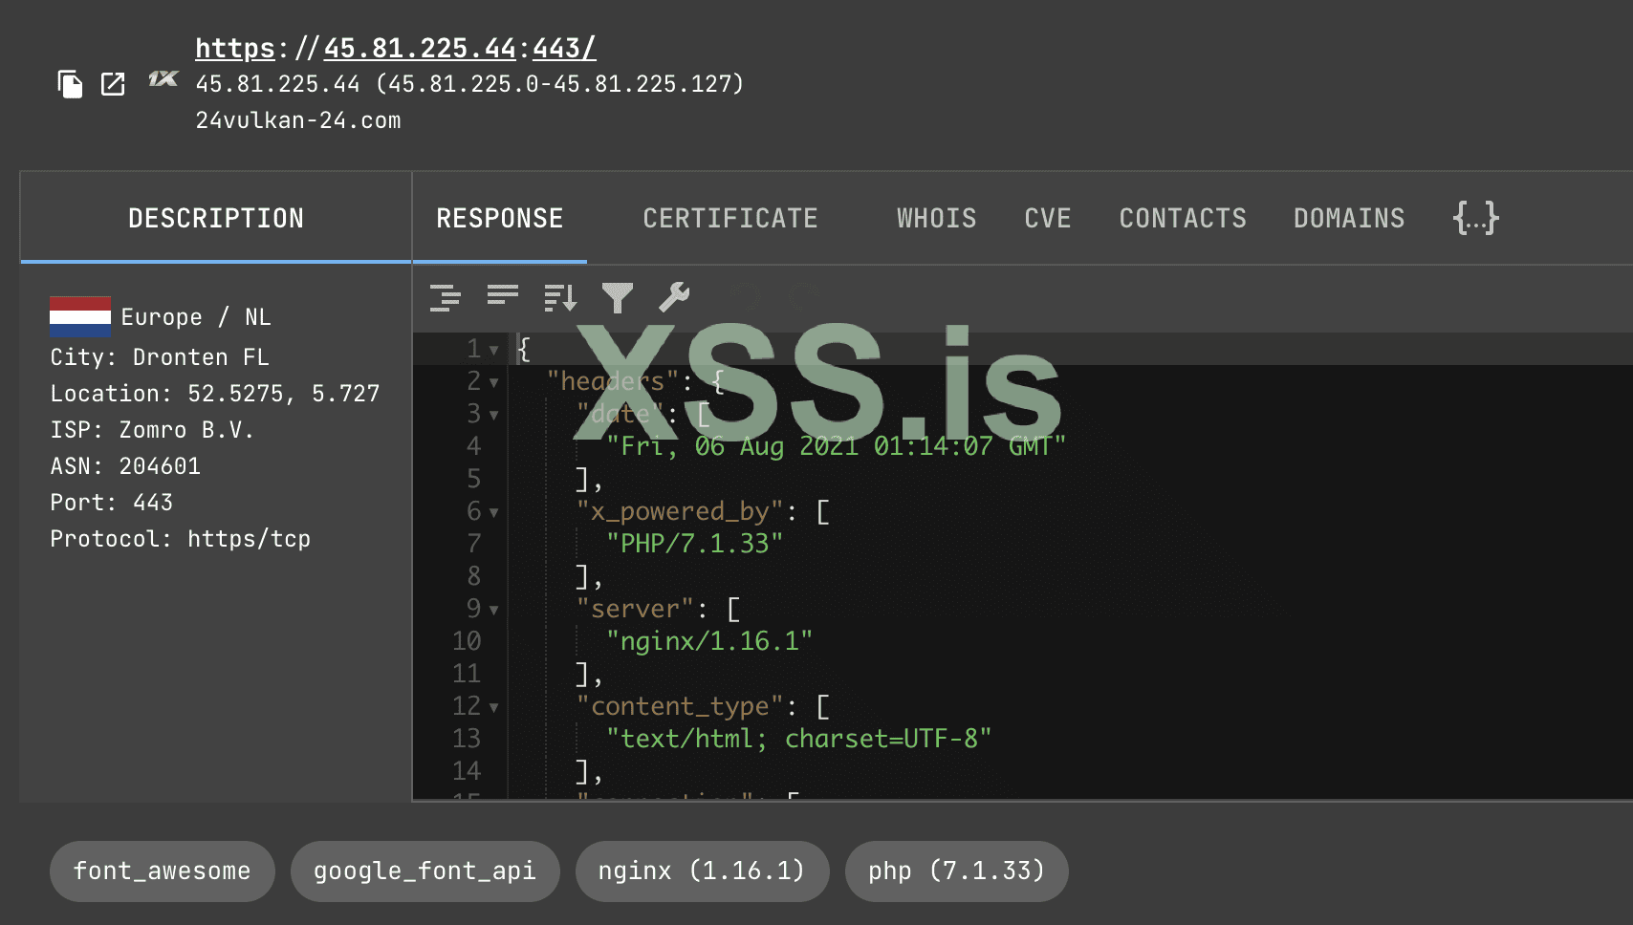Click the 24vulkan-24.com domain text
The image size is (1633, 925).
coord(298,120)
